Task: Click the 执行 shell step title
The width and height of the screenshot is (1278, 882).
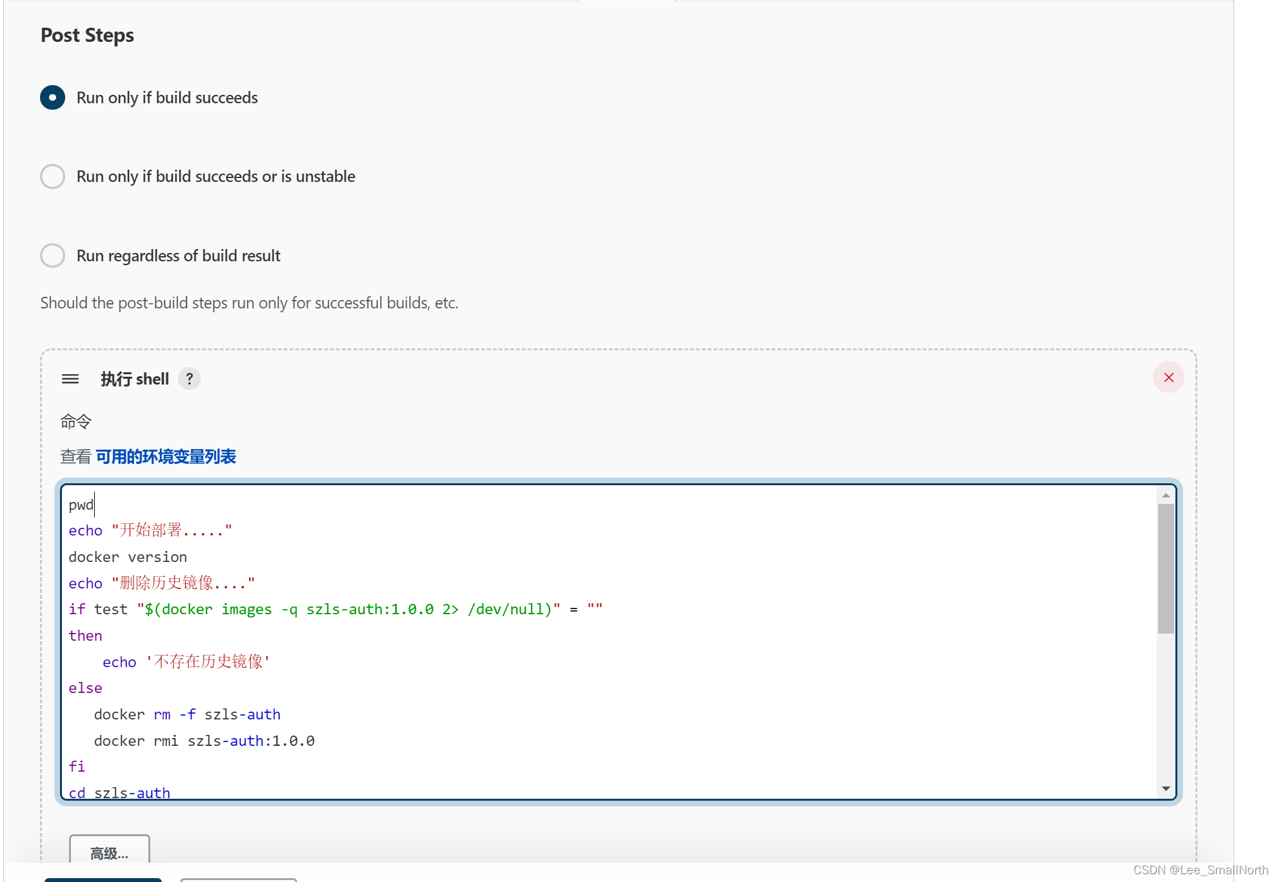Action: (x=135, y=379)
